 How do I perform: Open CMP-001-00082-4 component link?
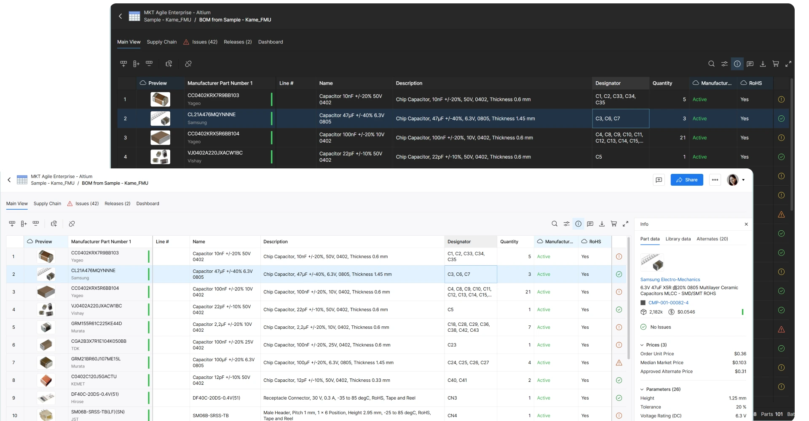coord(668,303)
